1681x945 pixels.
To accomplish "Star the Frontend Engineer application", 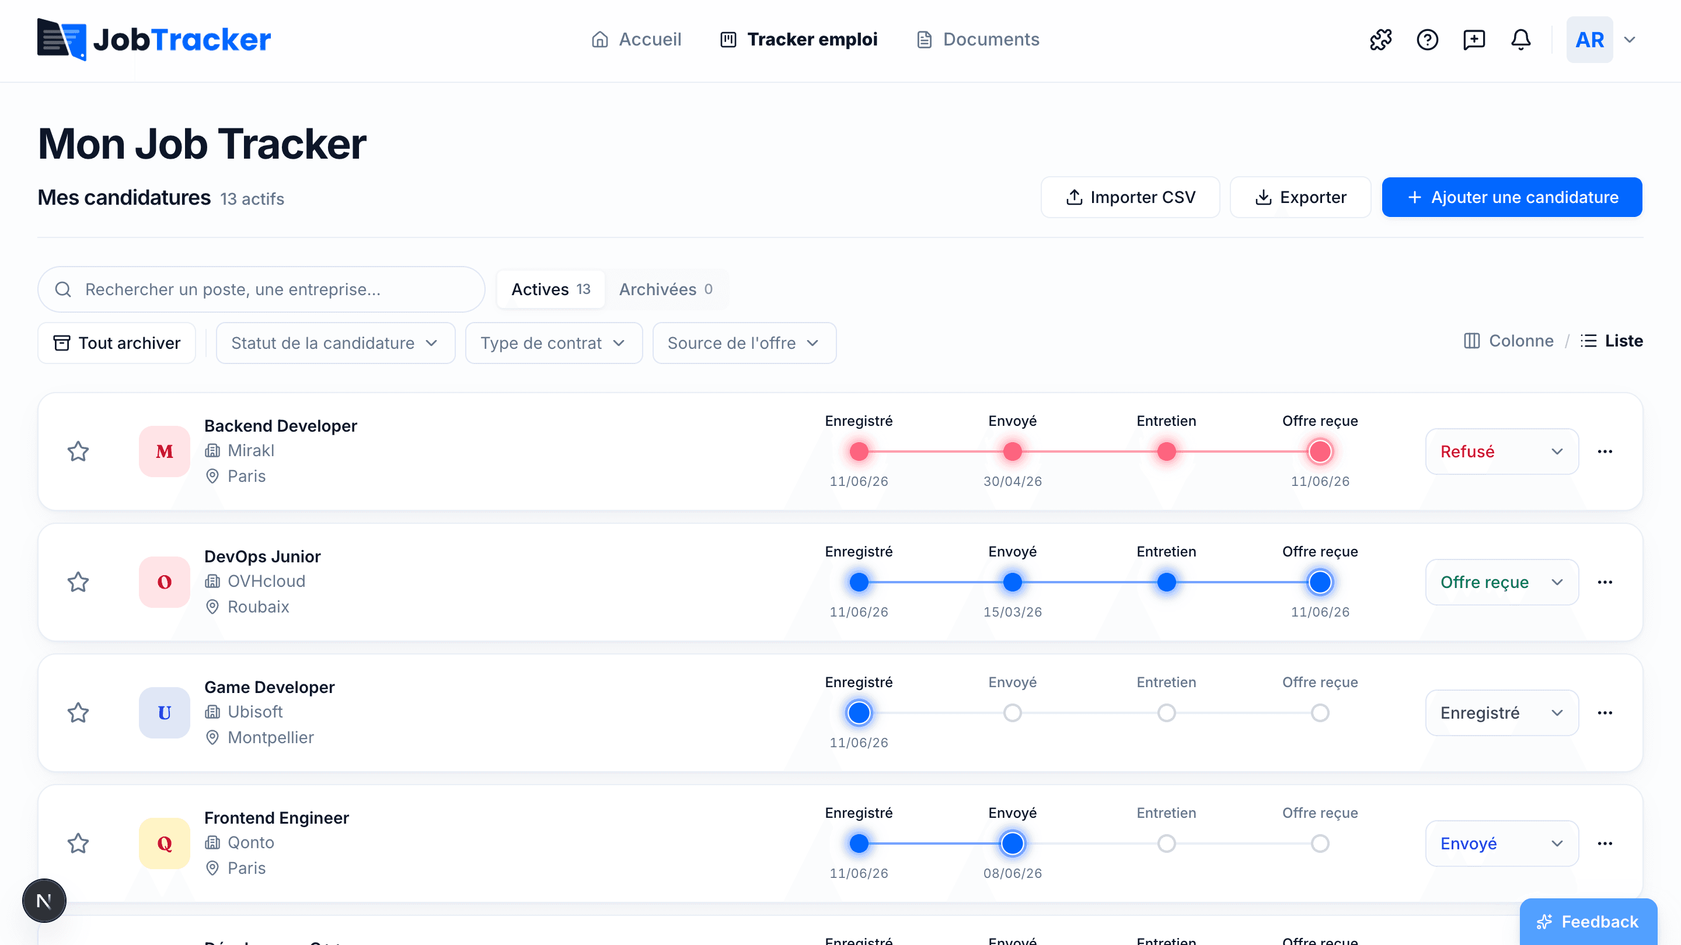I will tap(78, 843).
